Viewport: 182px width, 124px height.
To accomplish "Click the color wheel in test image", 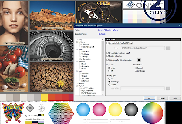I will 152,113.
